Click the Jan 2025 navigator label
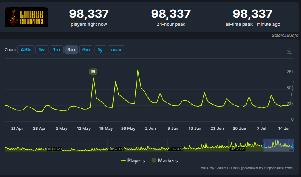301x177 pixels. (237, 149)
